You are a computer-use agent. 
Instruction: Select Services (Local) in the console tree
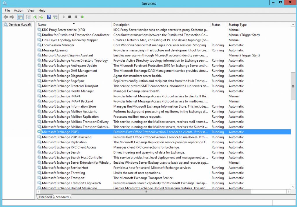pos(19,24)
